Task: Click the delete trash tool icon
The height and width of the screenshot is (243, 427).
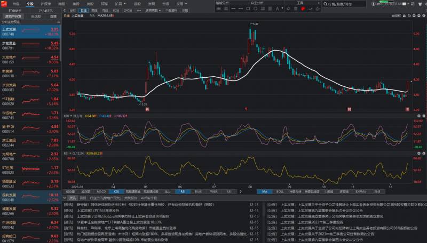Action: pyautogui.click(x=296, y=9)
